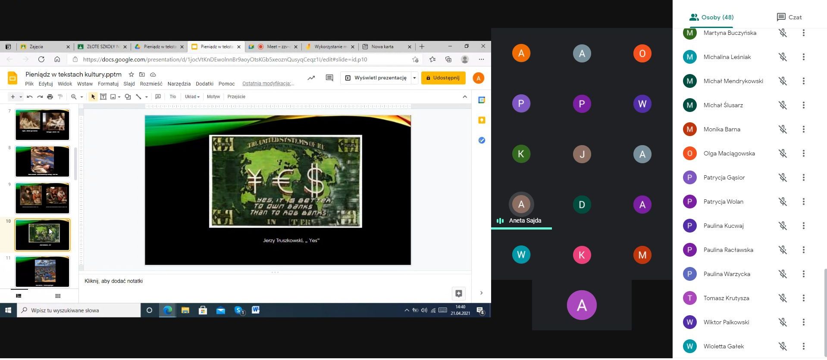Click the redo arrow in Slides toolbar

(x=40, y=97)
